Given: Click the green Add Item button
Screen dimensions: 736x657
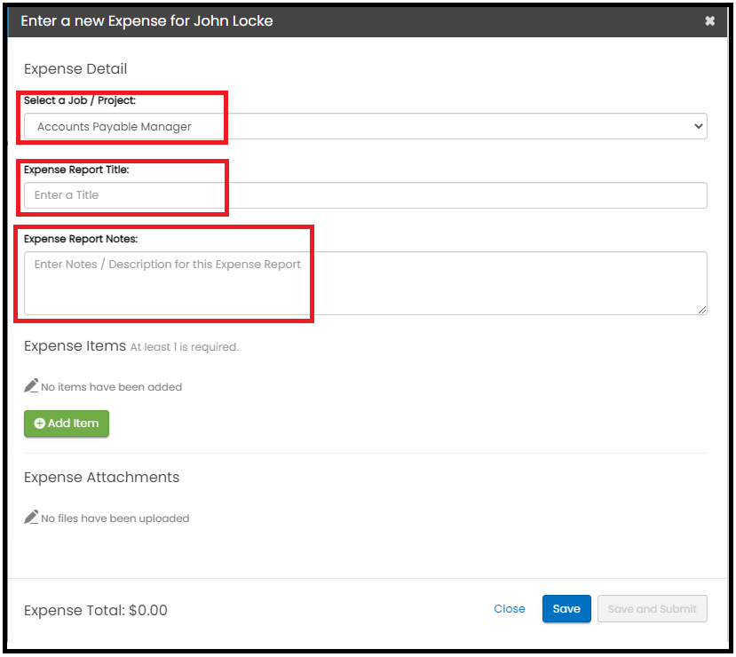Looking at the screenshot, I should [67, 423].
